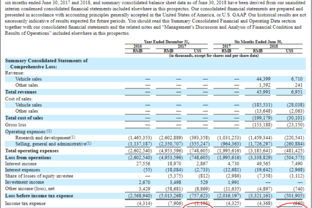Click the Interest expenses row label
The image size is (312, 208).
[22, 170]
